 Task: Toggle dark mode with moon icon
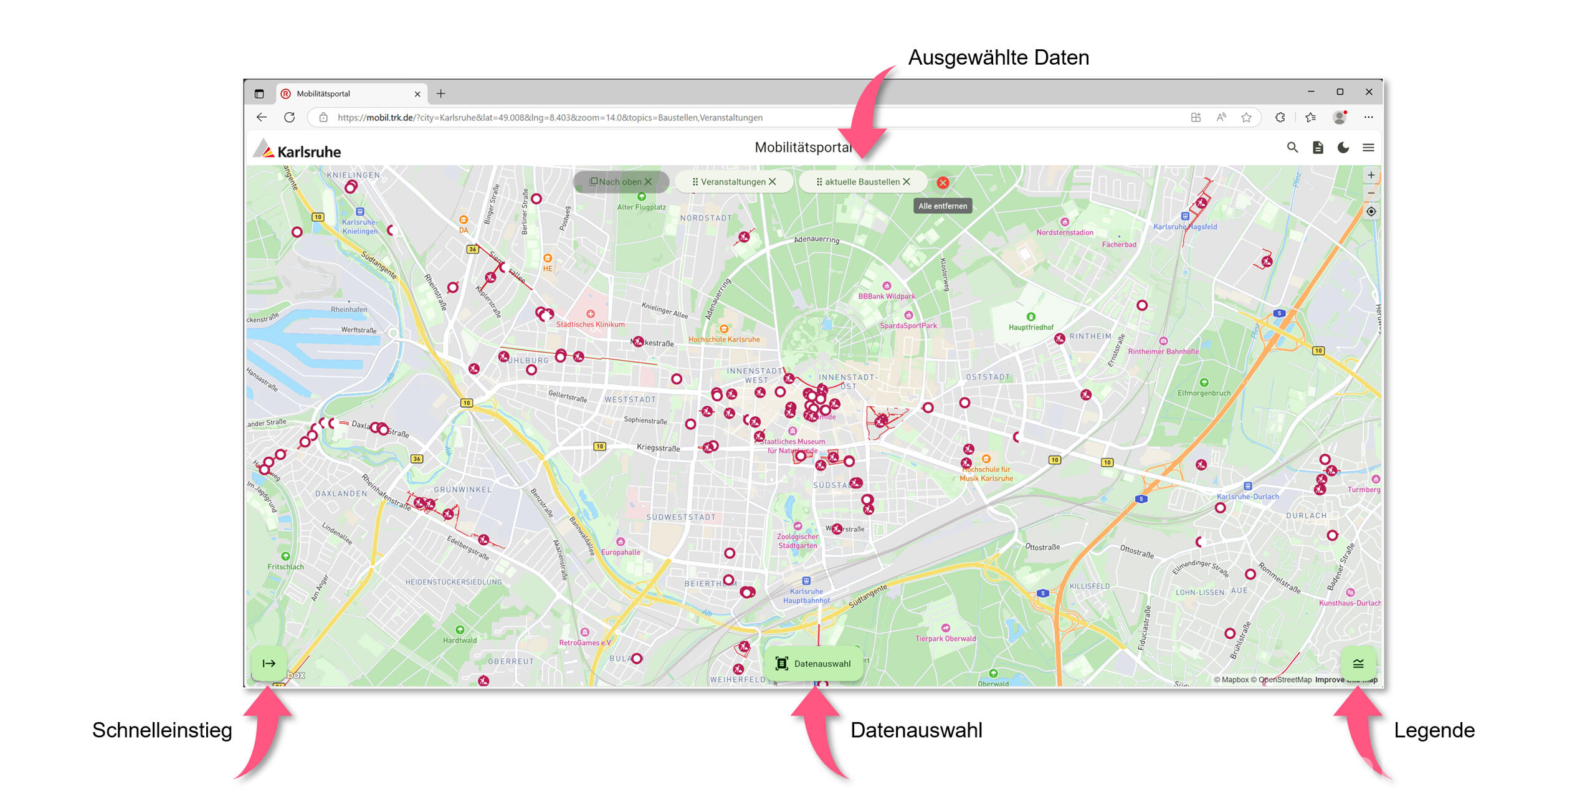(x=1343, y=148)
